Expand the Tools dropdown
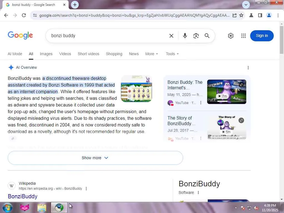 (x=172, y=54)
